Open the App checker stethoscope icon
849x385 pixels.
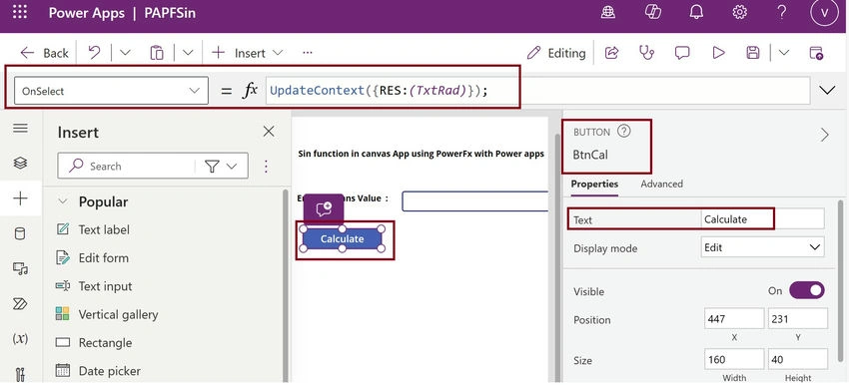point(646,53)
